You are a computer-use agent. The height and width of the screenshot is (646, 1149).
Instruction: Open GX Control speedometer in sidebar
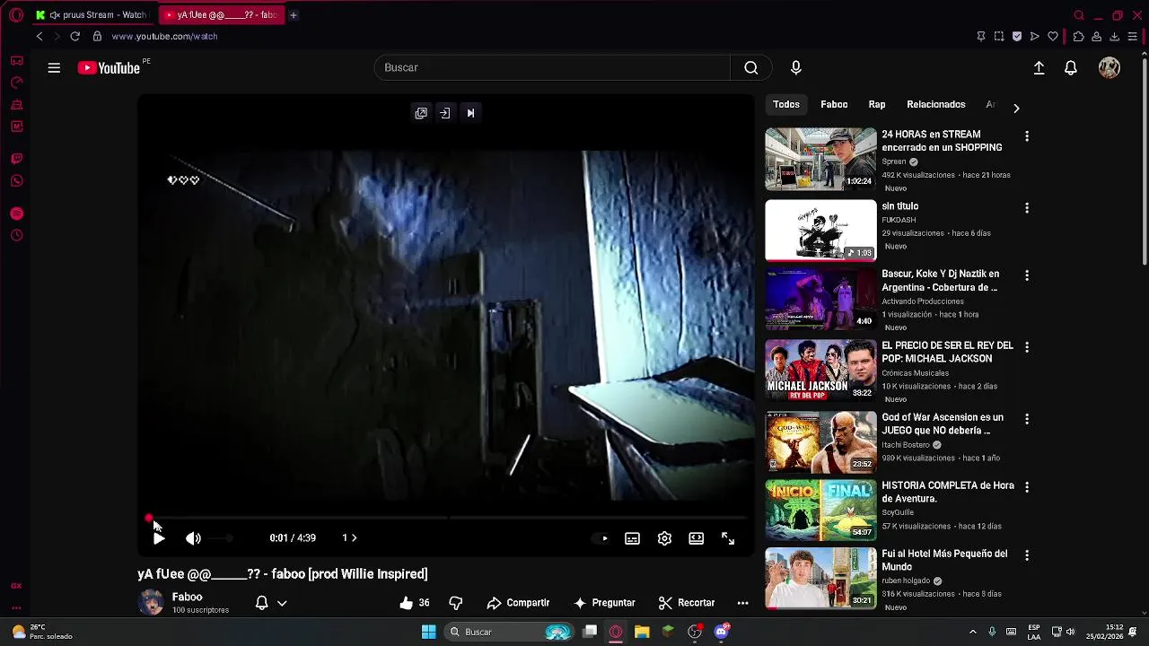coord(16,83)
